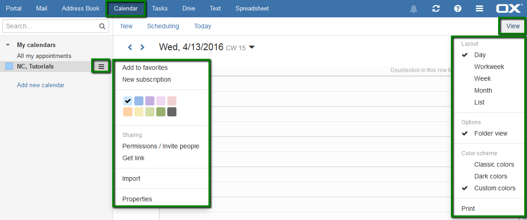The image size is (527, 220).
Task: Go to previous day with left arrow
Action: tap(130, 47)
